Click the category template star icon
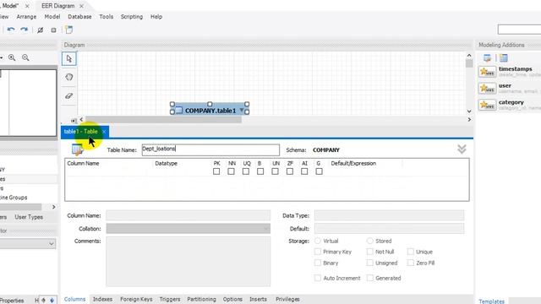The width and height of the screenshot is (541, 304). pos(487,105)
